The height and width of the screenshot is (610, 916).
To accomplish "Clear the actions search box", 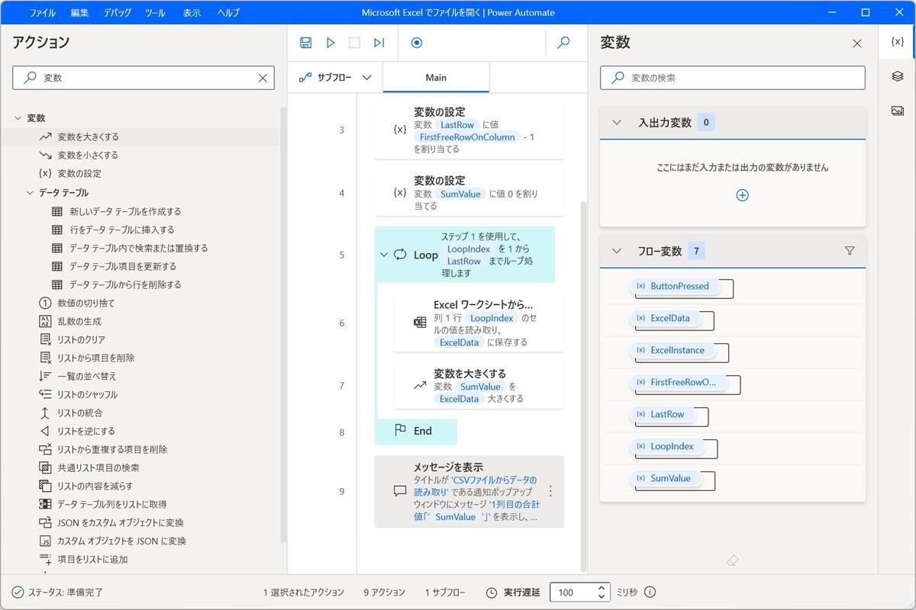I will [263, 78].
